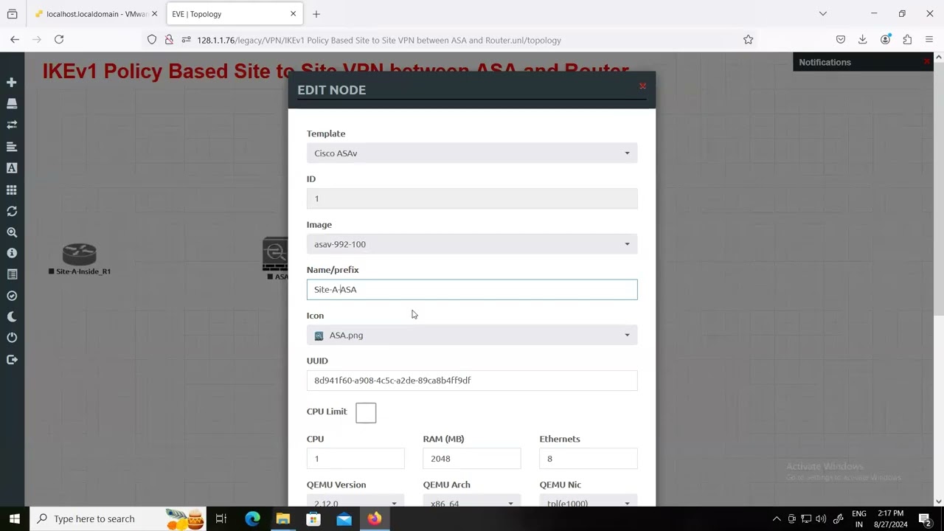944x531 pixels.
Task: List all tabs dropdown arrow
Action: pyautogui.click(x=823, y=14)
